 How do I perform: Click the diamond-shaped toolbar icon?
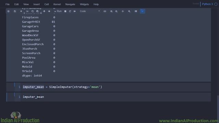(123, 11)
